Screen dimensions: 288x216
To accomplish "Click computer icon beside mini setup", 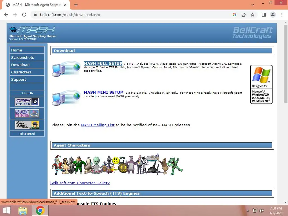I will (66, 98).
